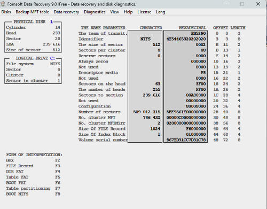Image resolution: width=267 pixels, height=209 pixels.
Task: Select Table FAT F5 interpretation
Action: (33, 177)
